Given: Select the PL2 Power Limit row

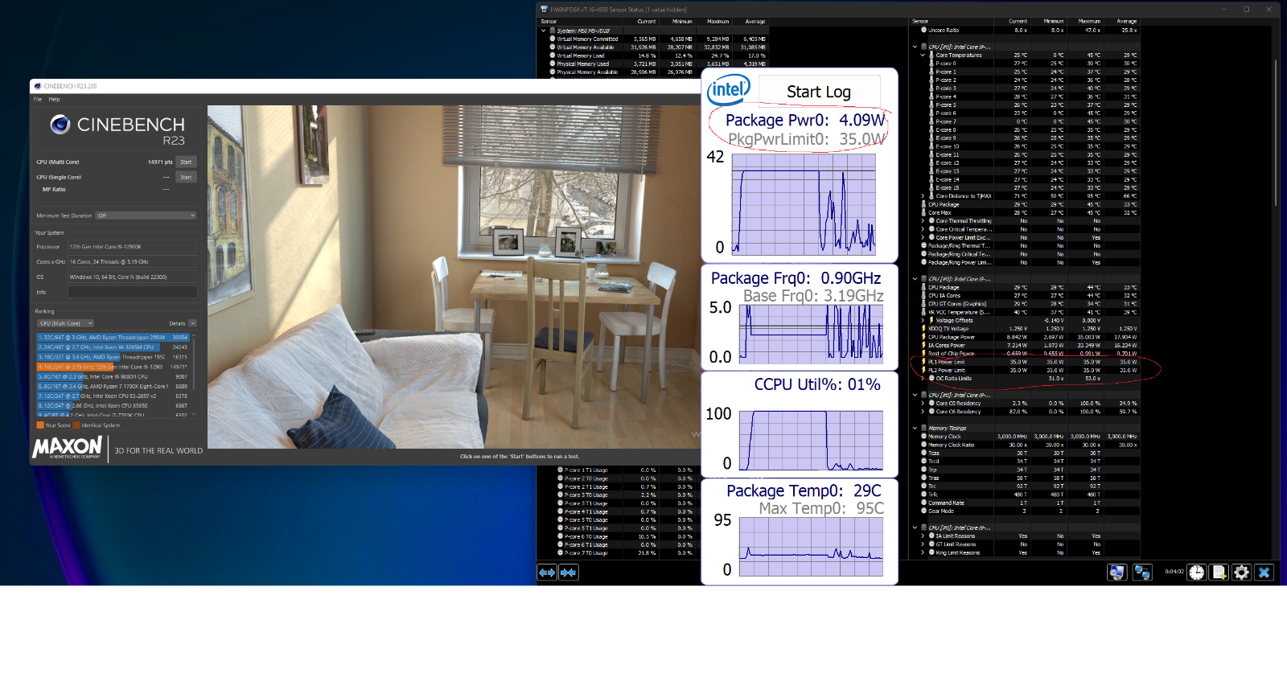Looking at the screenshot, I should tap(1030, 371).
